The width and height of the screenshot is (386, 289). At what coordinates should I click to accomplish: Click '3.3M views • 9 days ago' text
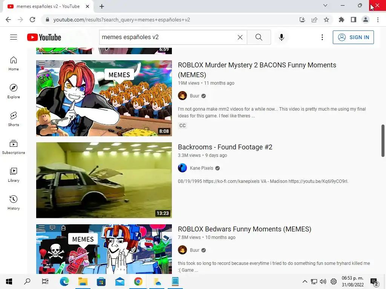coord(202,155)
